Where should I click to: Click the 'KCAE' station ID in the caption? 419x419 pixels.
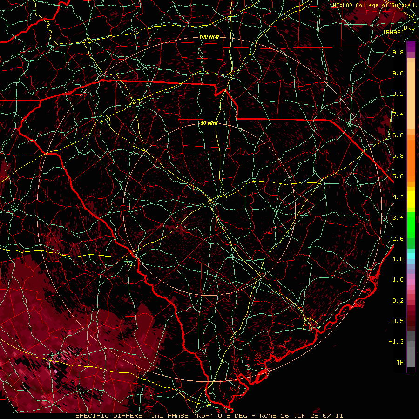(x=269, y=416)
